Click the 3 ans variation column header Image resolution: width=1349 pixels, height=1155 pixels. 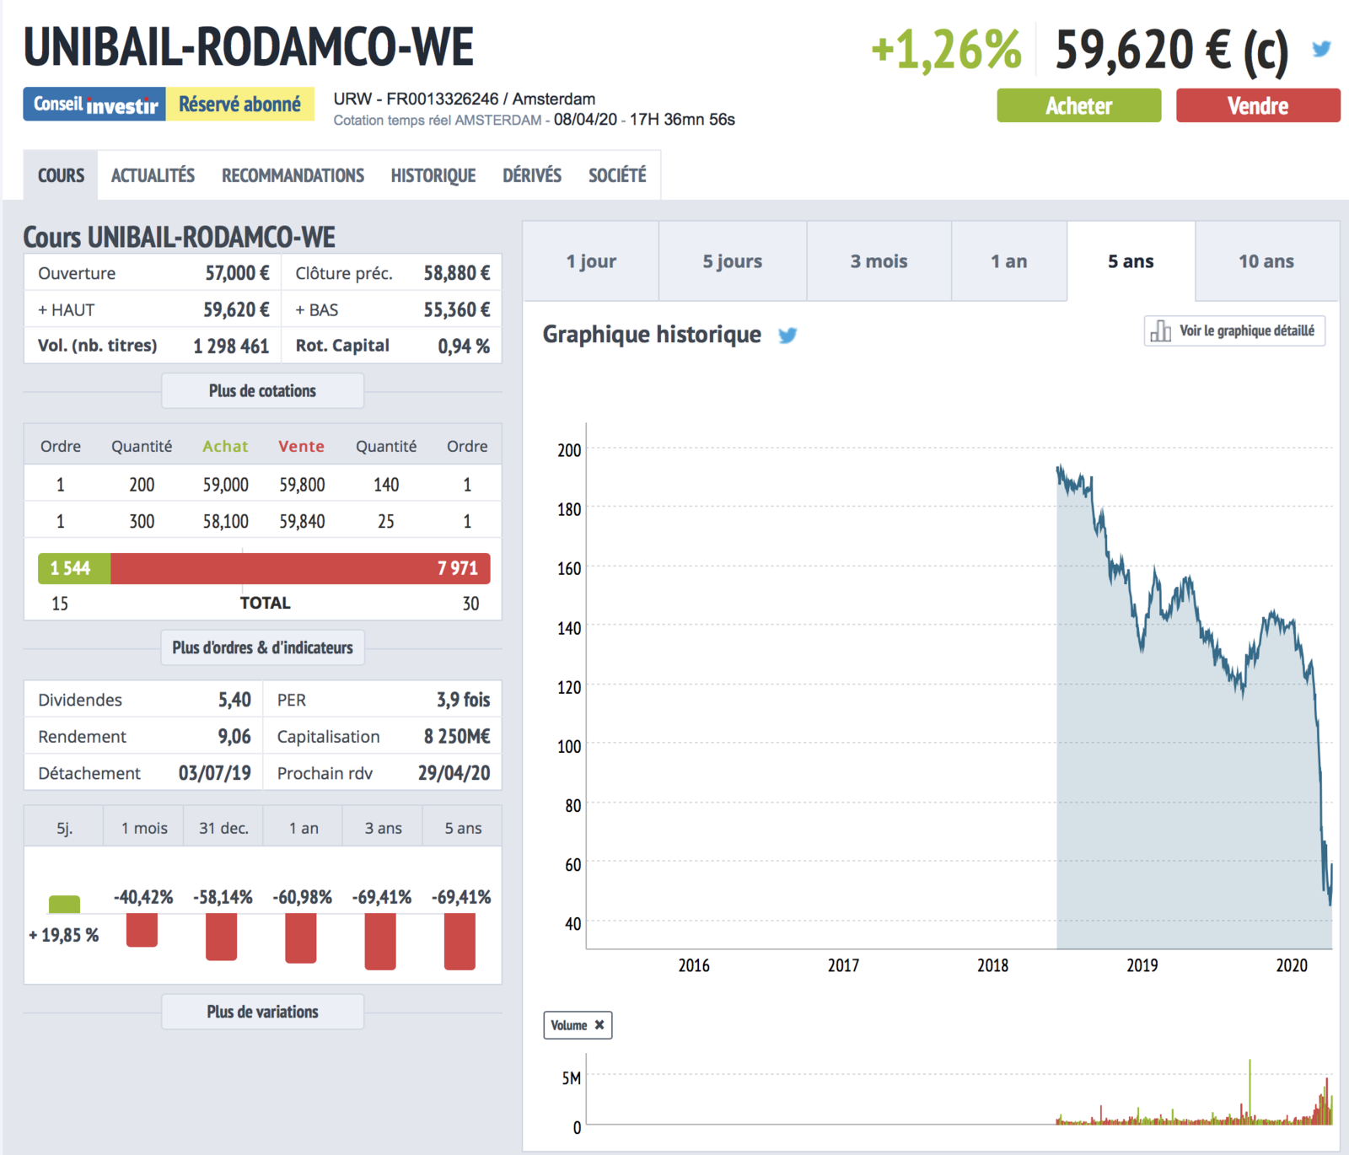click(x=383, y=828)
